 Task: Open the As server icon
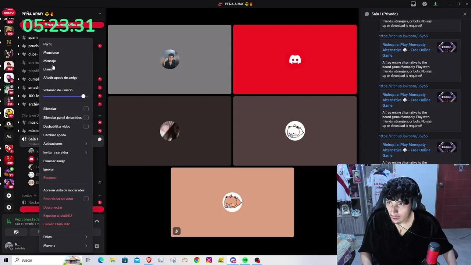click(x=9, y=136)
